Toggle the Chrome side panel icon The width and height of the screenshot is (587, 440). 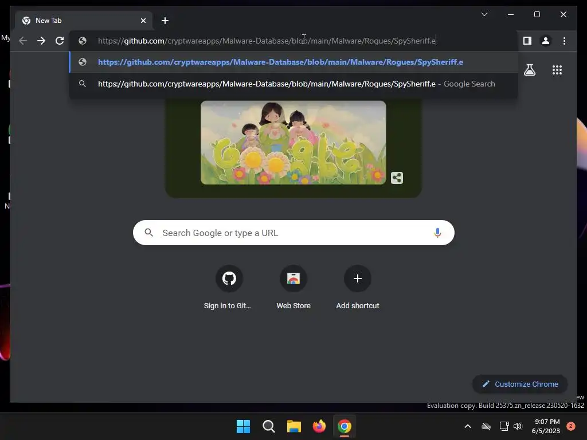(x=527, y=41)
